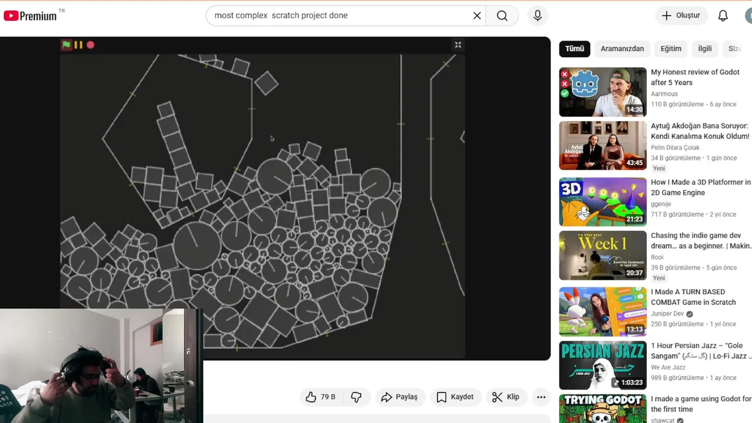Open the YouTube Premium home logo

pyautogui.click(x=31, y=16)
